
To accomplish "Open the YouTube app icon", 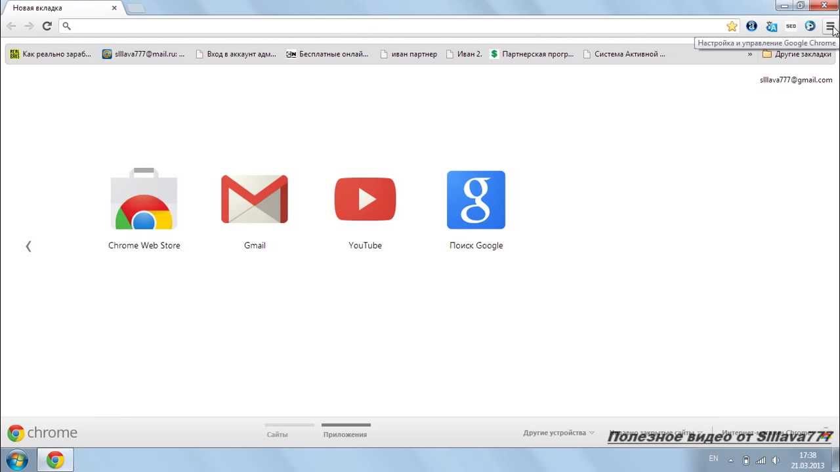I will (x=365, y=199).
